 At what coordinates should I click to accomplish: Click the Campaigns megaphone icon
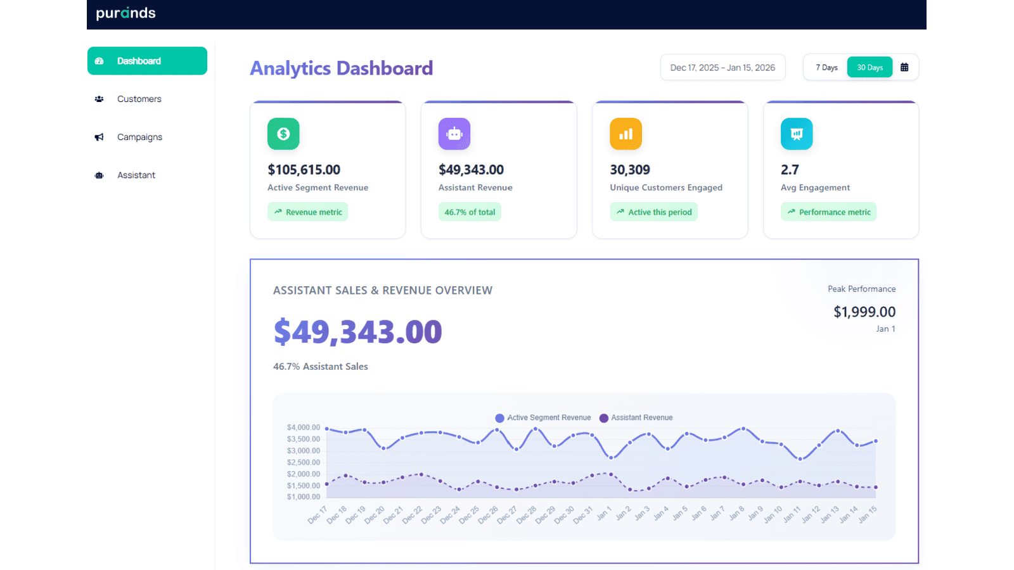pos(99,137)
